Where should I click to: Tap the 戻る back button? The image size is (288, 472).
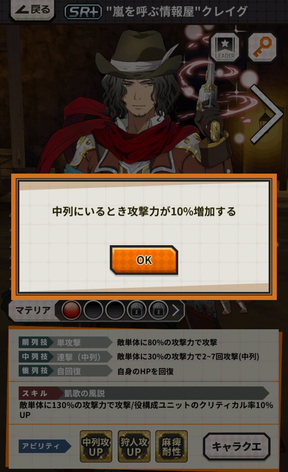tap(32, 10)
